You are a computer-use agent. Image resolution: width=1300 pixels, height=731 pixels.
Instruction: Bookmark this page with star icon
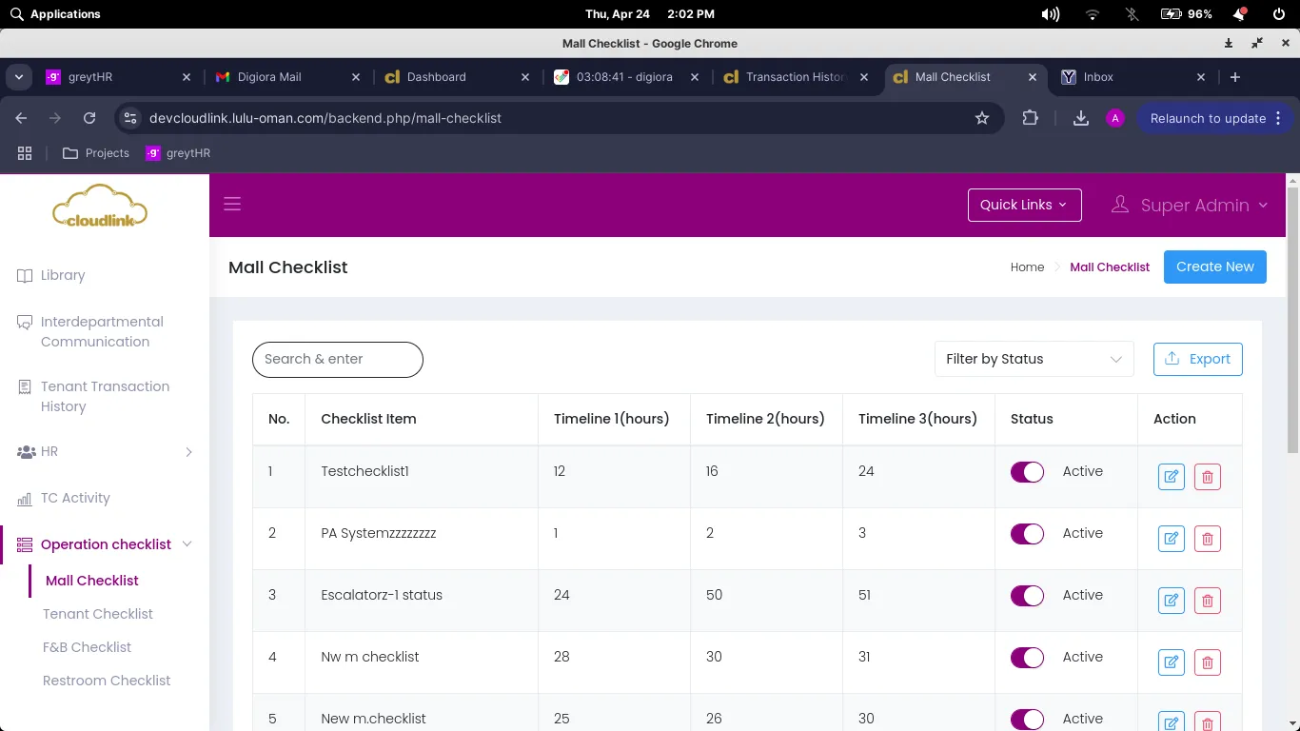982,118
